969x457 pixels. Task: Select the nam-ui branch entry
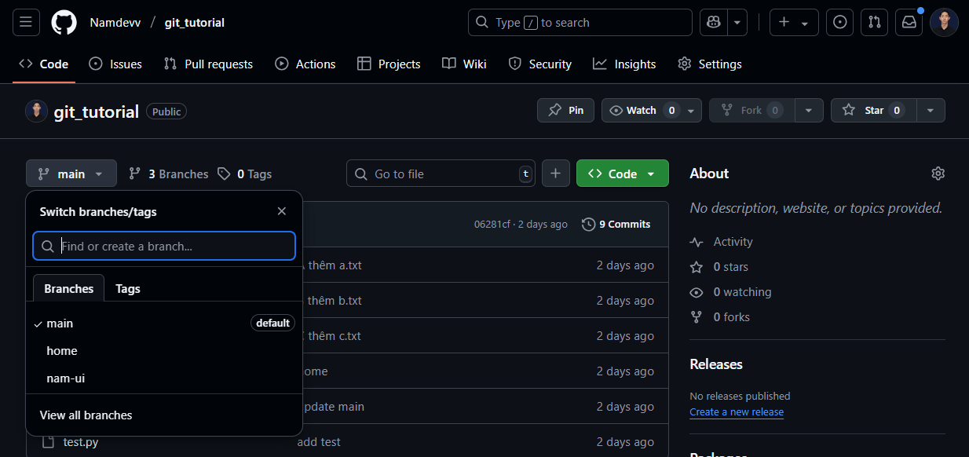[x=164, y=378]
